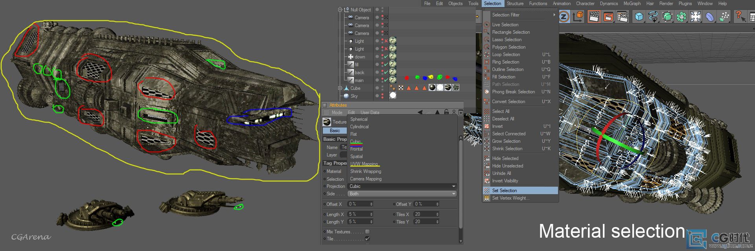
Task: Choose UVW Mapping from the projection list
Action: tap(364, 164)
